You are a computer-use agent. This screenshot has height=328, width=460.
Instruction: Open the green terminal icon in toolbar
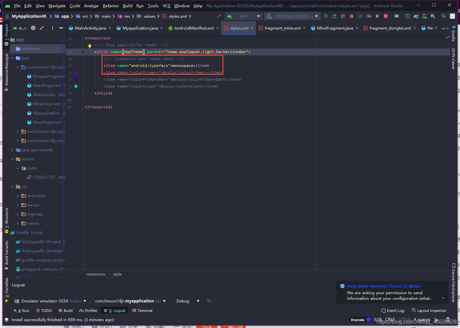tap(407, 16)
